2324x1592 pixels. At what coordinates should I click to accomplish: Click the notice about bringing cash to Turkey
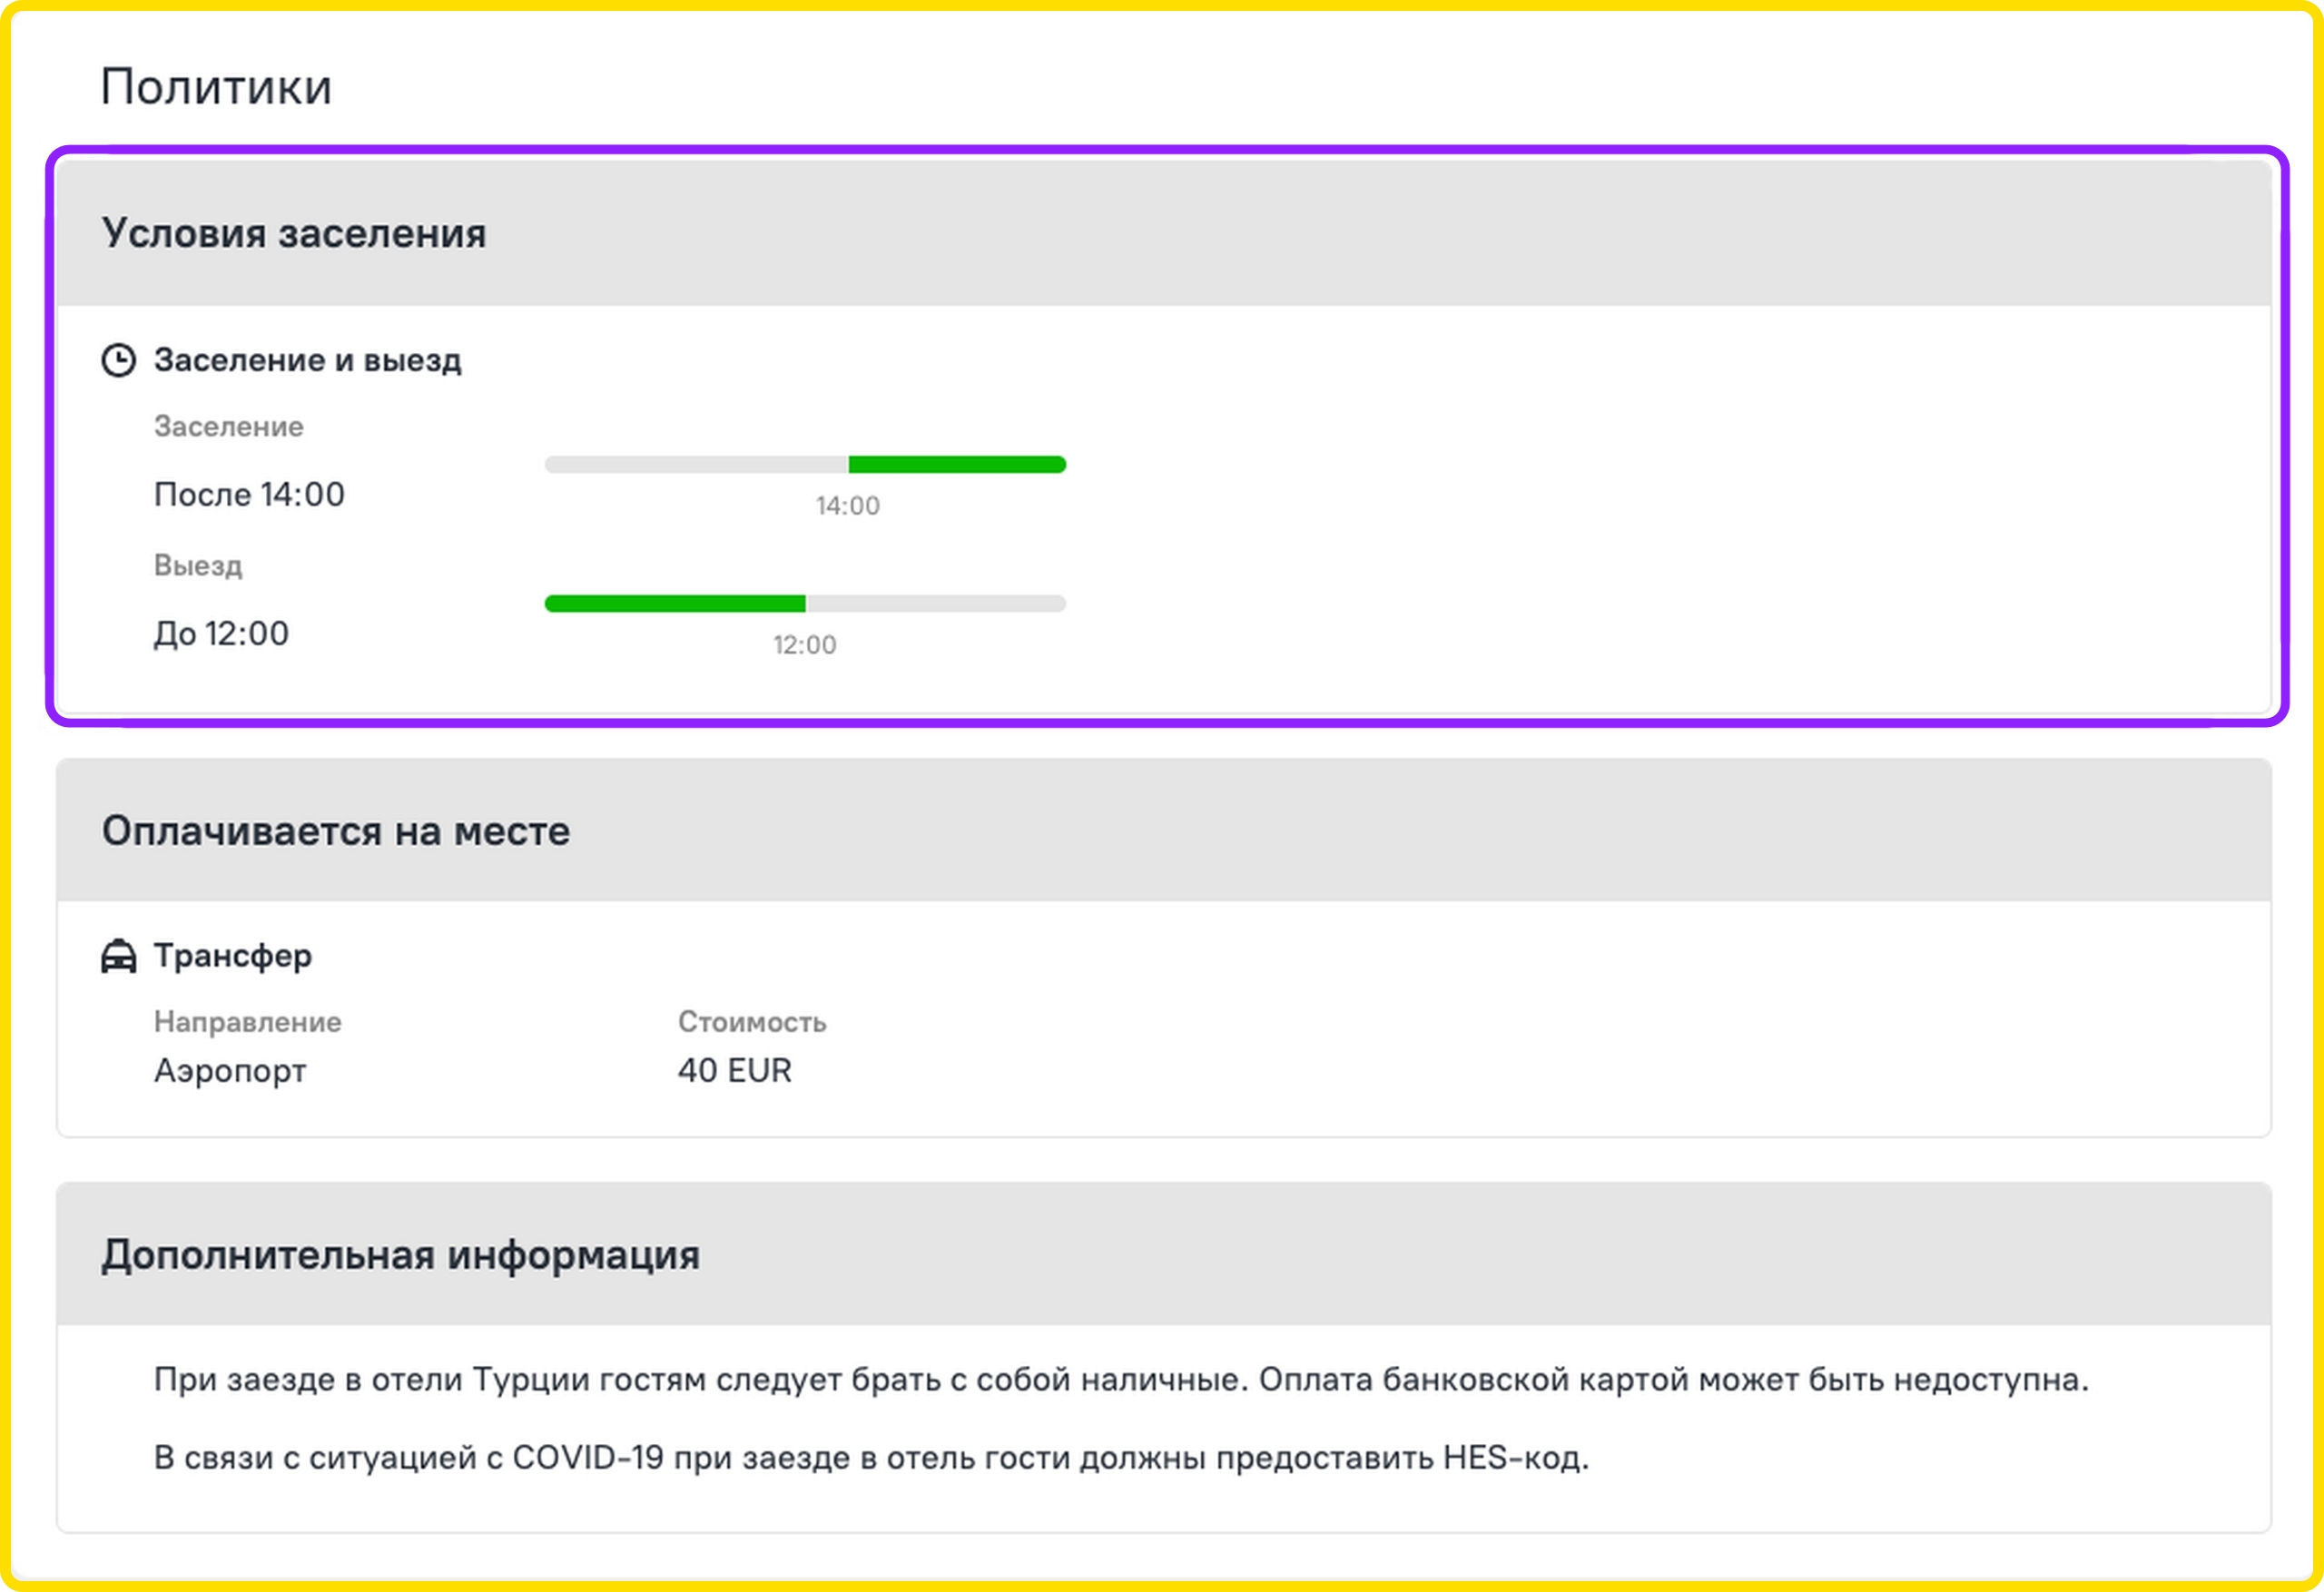[1120, 1380]
